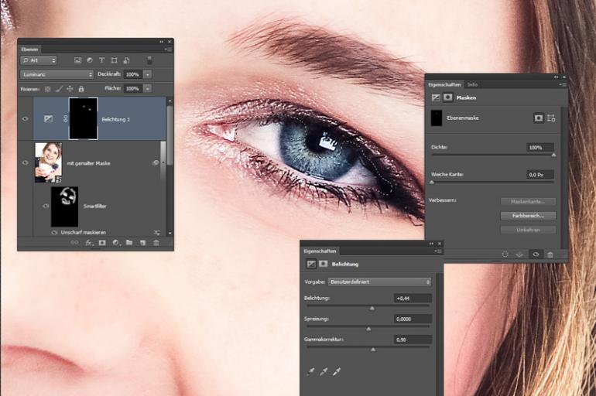Image resolution: width=596 pixels, height=396 pixels.
Task: Click mask icon in Belichtung properties header
Action: click(323, 264)
